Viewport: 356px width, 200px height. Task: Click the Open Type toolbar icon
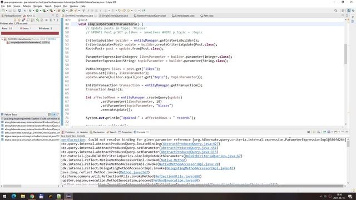pos(71,11)
